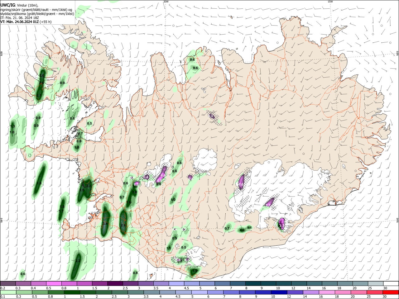Click the "IT: Fös. 21. 06. 2024 18Z" line
Screen dimensions: 399x299
point(20,18)
